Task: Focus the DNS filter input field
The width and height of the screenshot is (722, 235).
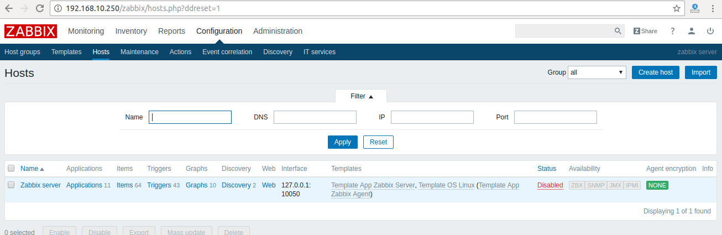Action: click(315, 117)
